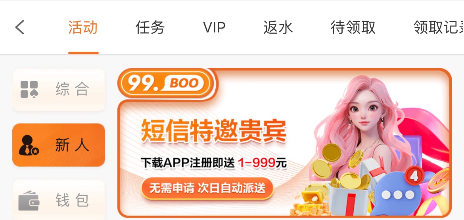The image size is (464, 220).
Task: Tap the 无需申请 次日自动派送 button
Action: (207, 188)
